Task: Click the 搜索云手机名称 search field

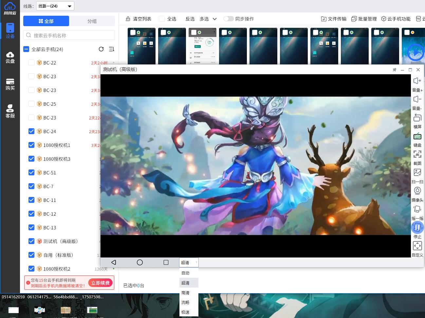Action: [69, 35]
